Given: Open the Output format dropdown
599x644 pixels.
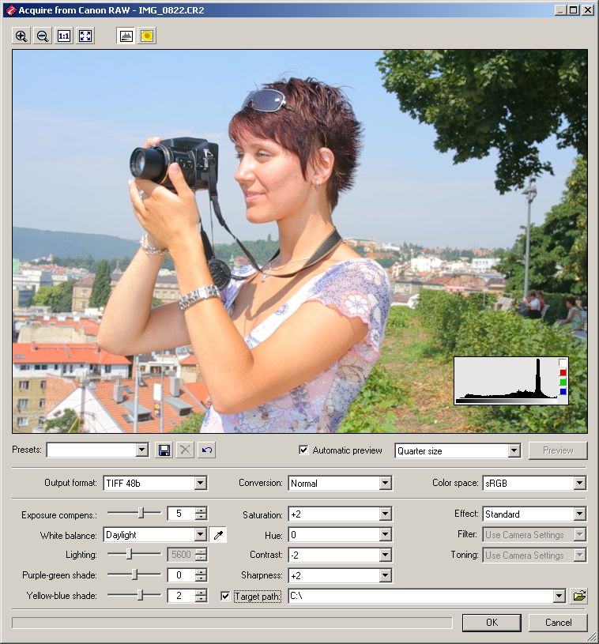Looking at the screenshot, I should 200,483.
